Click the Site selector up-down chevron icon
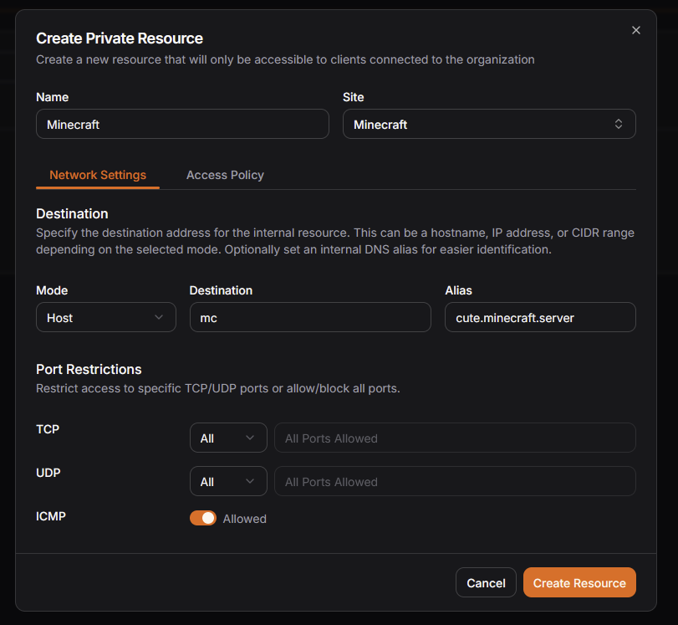 coord(619,124)
